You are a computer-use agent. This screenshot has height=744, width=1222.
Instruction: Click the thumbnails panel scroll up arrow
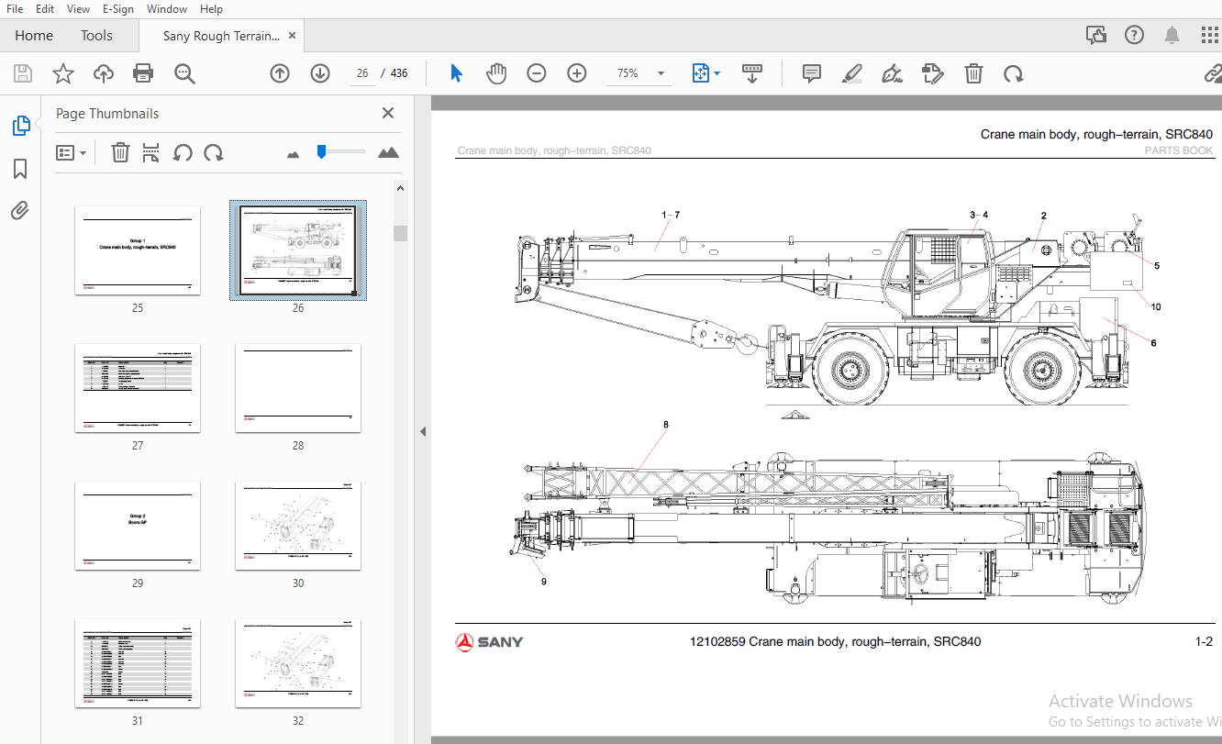coord(400,189)
